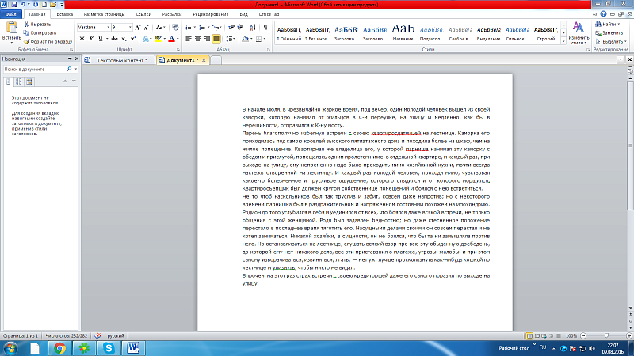634x356 pixels.
Task: Click language indicator русский in status bar
Action: click(116, 335)
